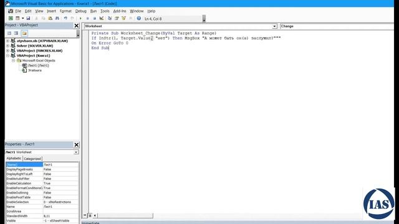Click the Paste toolbar icon
This screenshot has height=224, width=399.
(x=50, y=18)
